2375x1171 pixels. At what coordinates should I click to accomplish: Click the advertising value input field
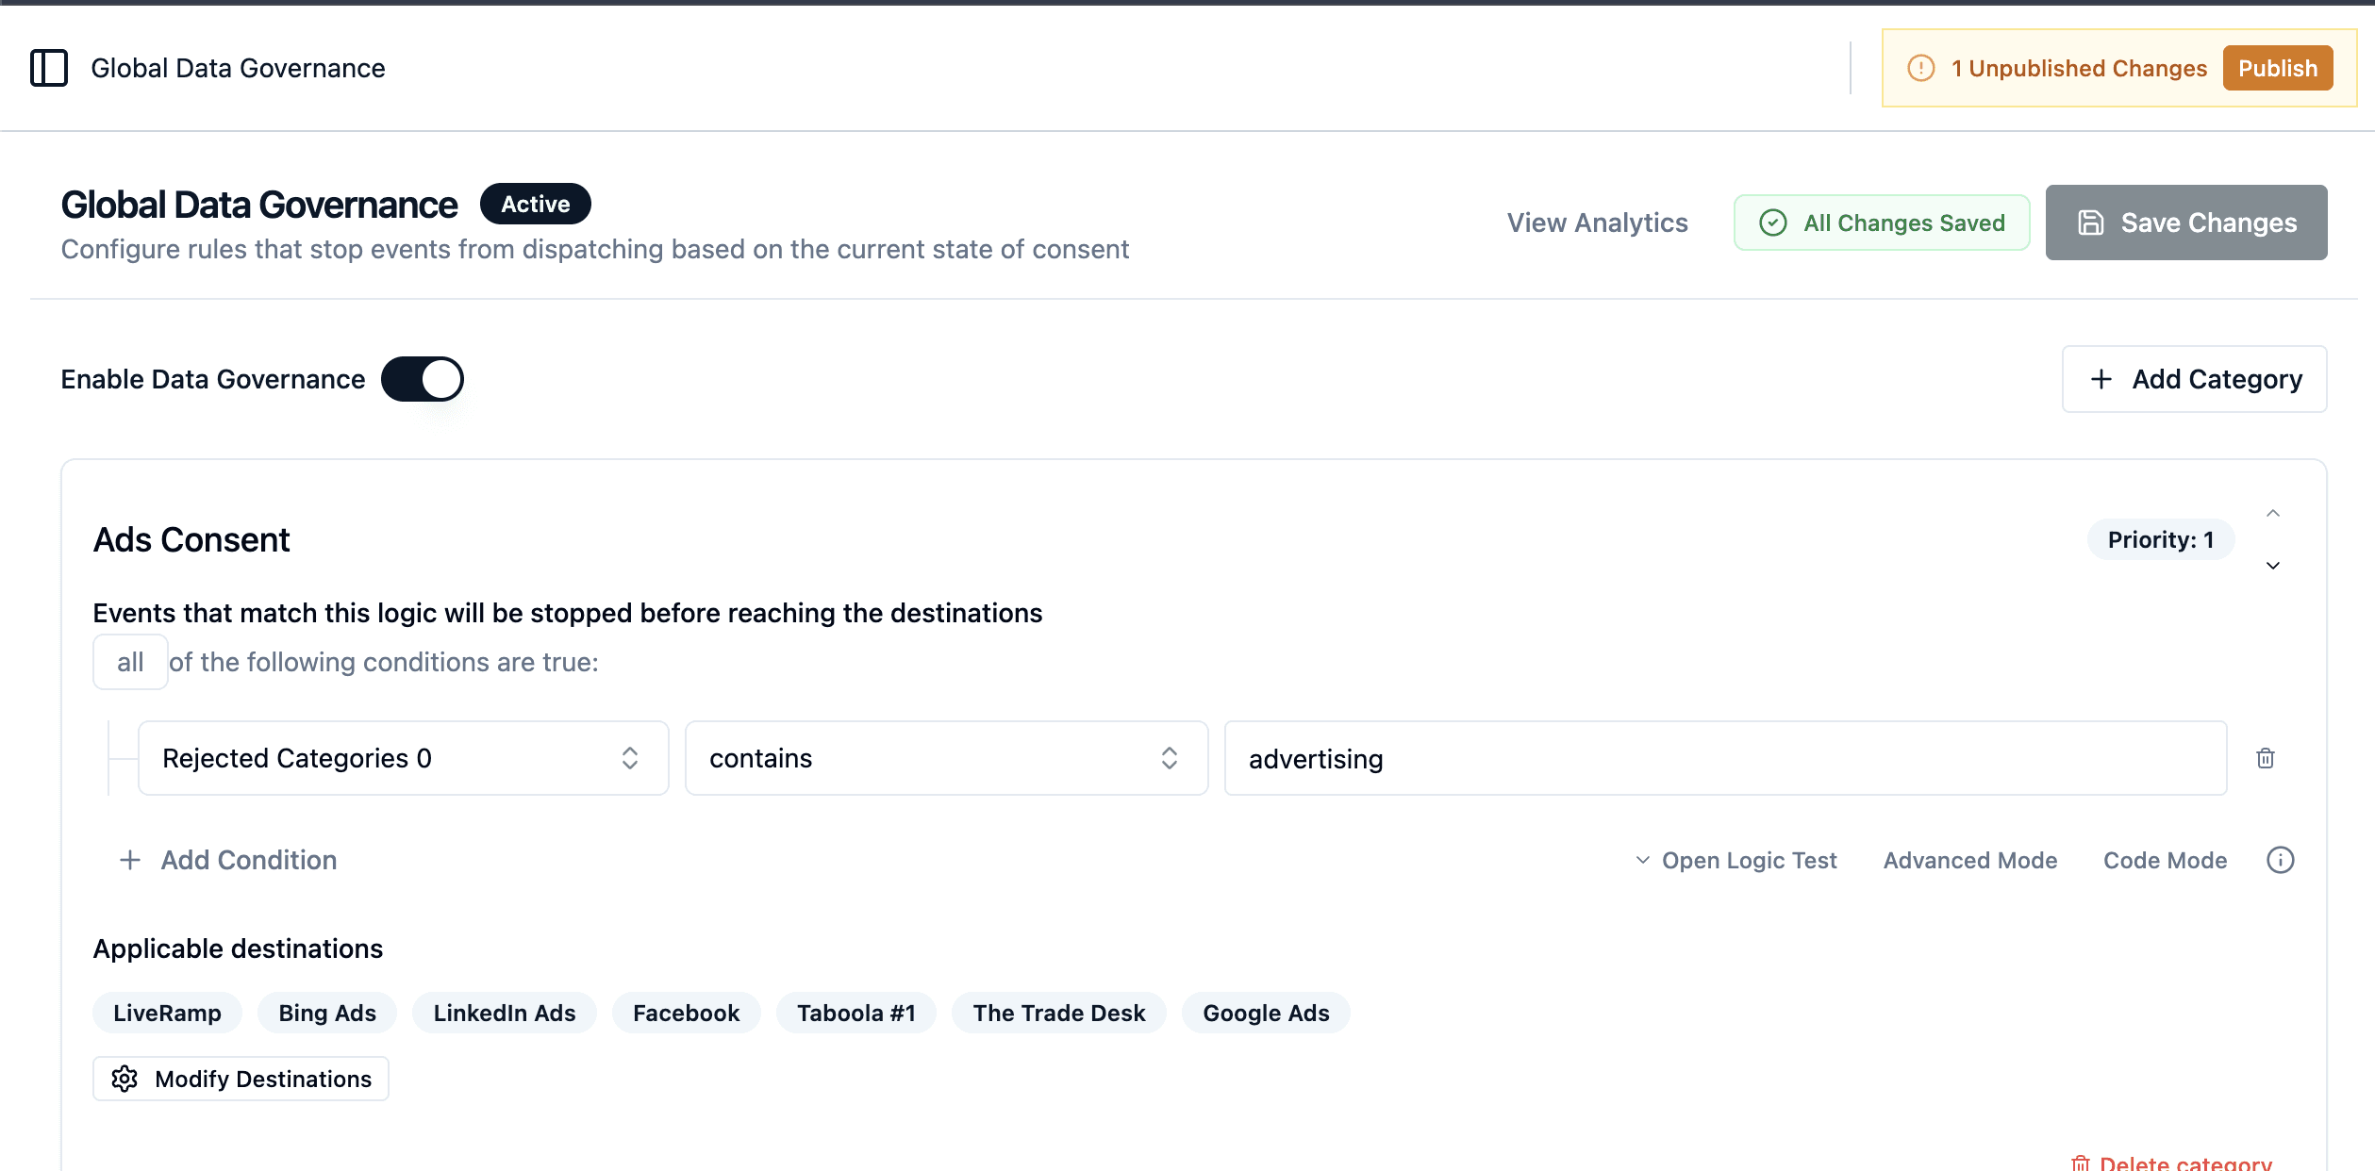(x=1724, y=758)
